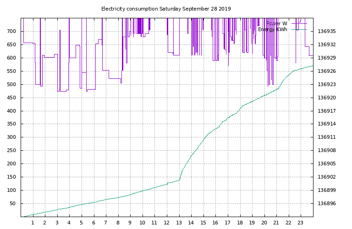
Task: Click hour label 11 on x-axis
Action: [154, 223]
